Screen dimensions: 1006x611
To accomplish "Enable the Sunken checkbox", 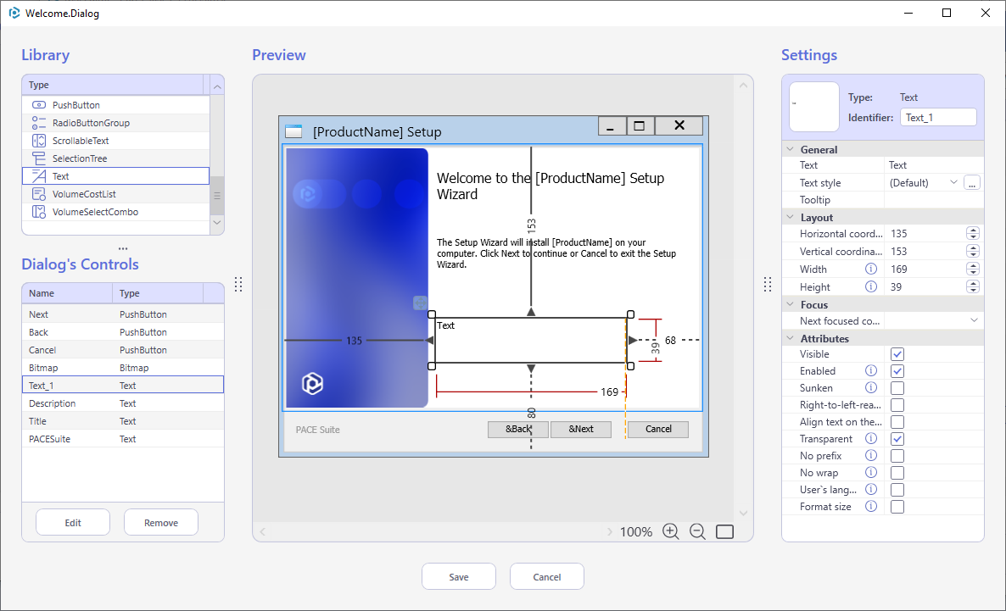I will [x=897, y=388].
